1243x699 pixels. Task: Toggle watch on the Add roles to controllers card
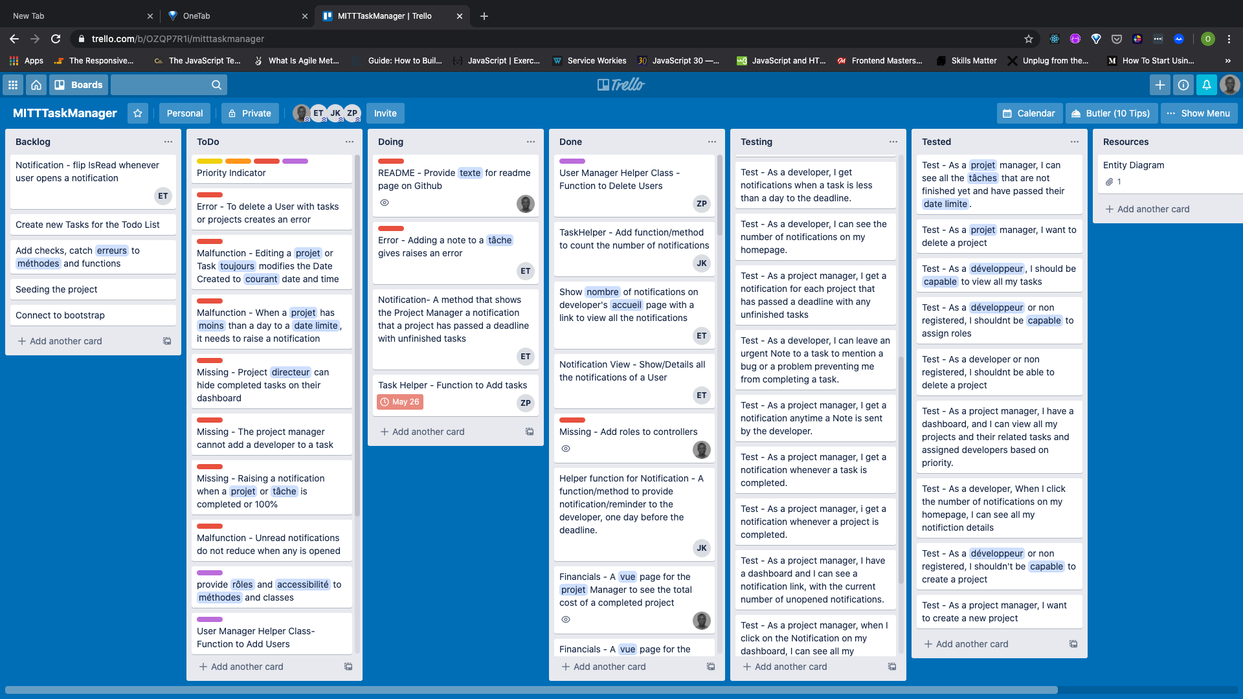pos(566,449)
